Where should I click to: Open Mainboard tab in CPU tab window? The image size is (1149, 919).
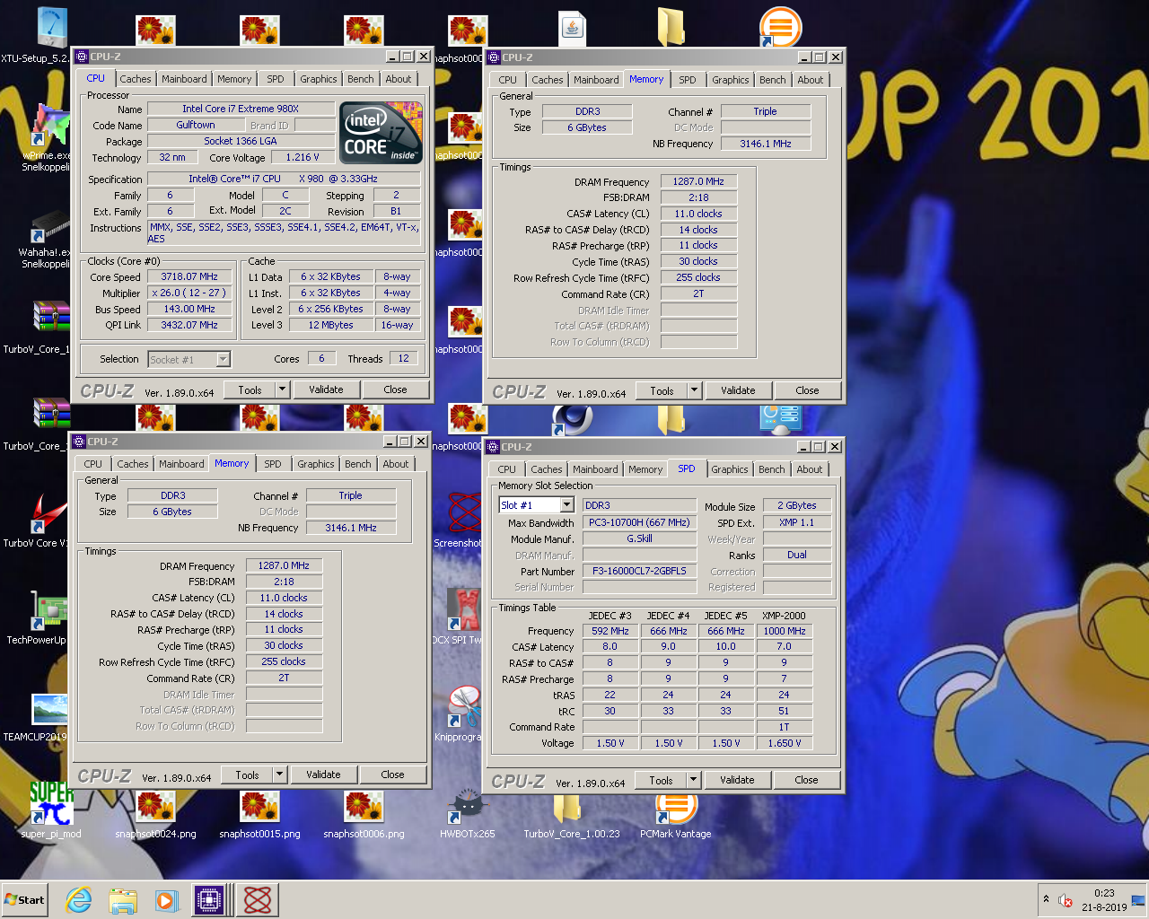[184, 79]
